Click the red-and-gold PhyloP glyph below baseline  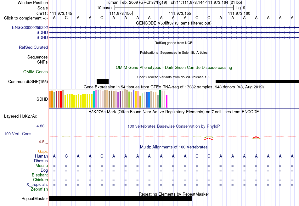coord(209,138)
